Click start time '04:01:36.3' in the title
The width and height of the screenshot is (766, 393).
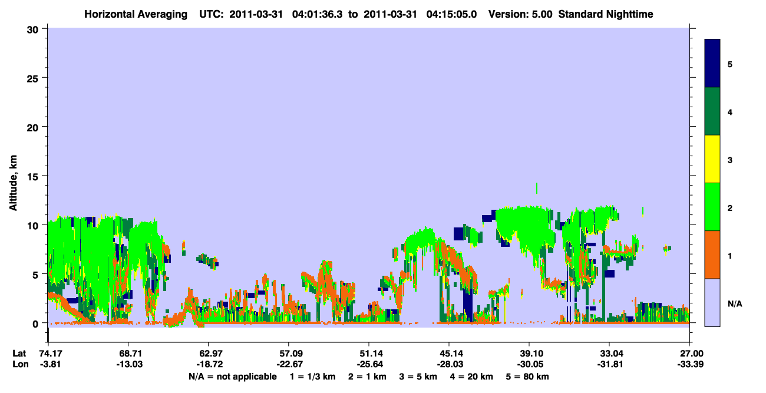tap(318, 14)
